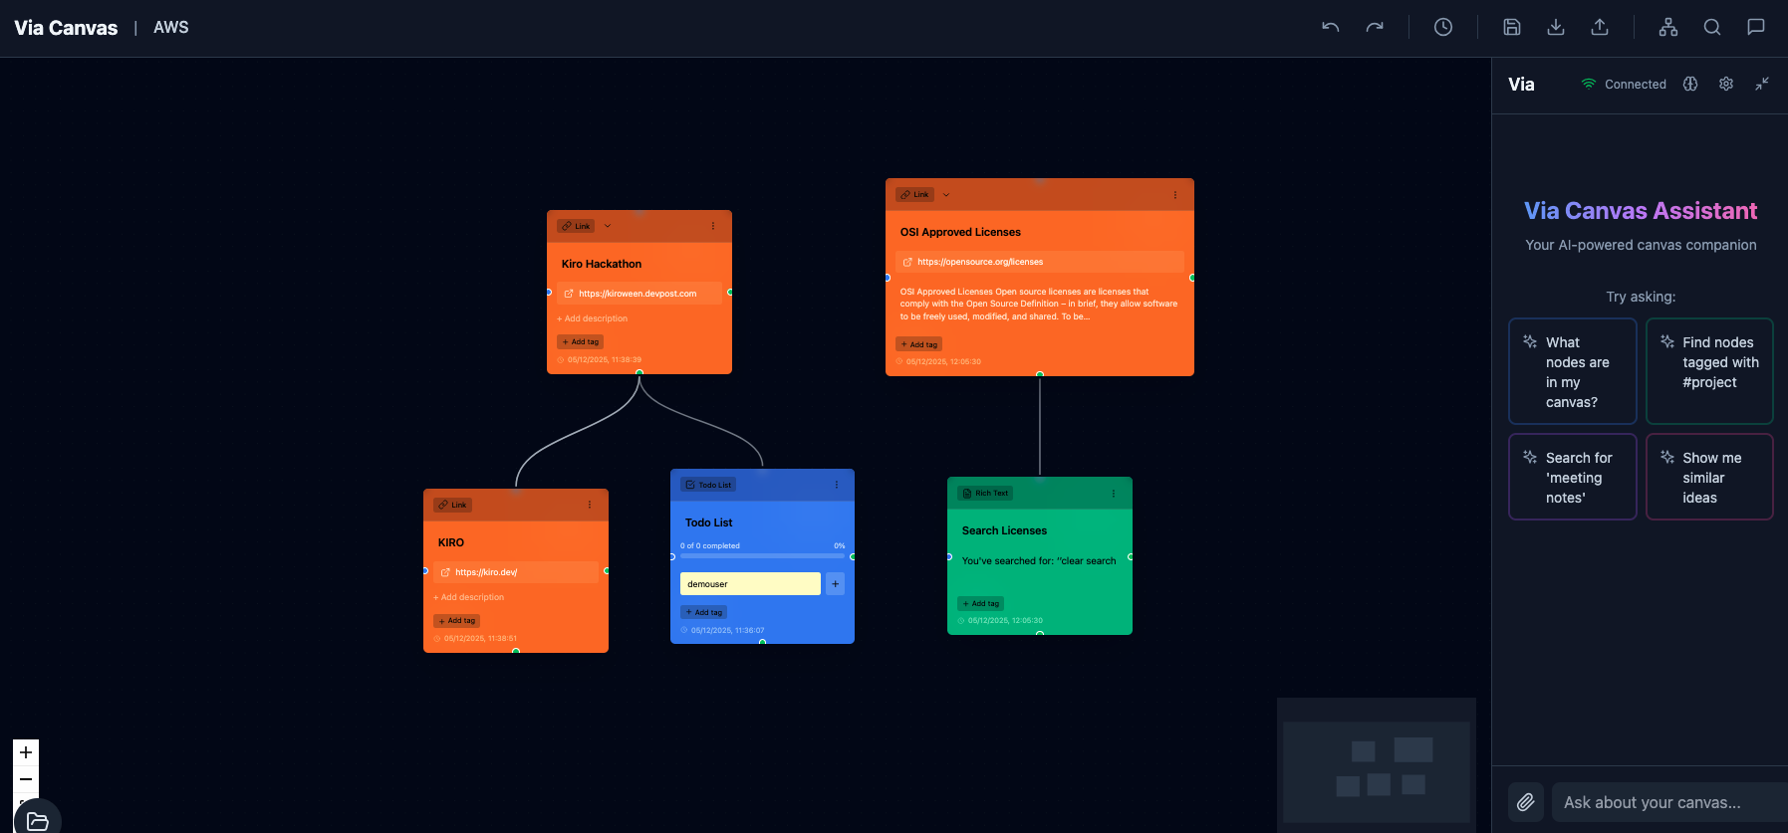Image resolution: width=1788 pixels, height=833 pixels.
Task: Open KIRO node options menu
Action: pos(590,505)
